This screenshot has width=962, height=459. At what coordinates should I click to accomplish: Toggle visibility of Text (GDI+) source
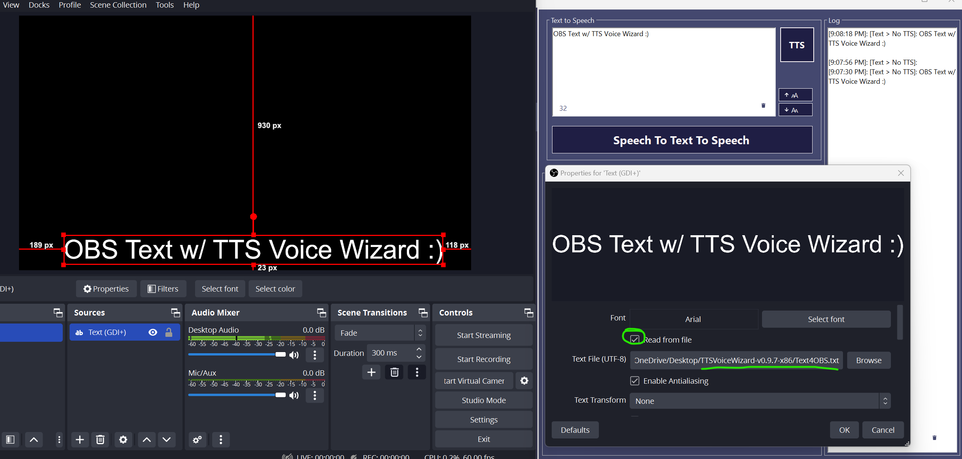coord(153,333)
